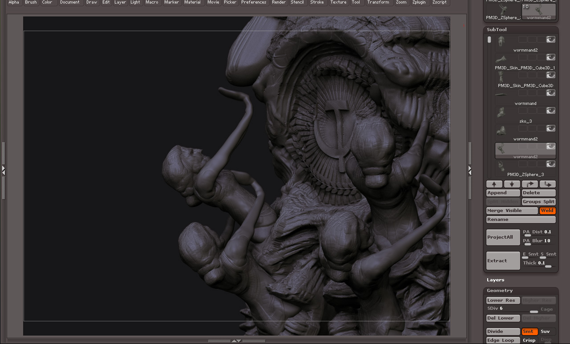Click the Divide button

pos(503,332)
